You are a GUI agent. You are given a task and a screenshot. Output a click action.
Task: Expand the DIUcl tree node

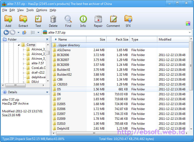click(24, 82)
